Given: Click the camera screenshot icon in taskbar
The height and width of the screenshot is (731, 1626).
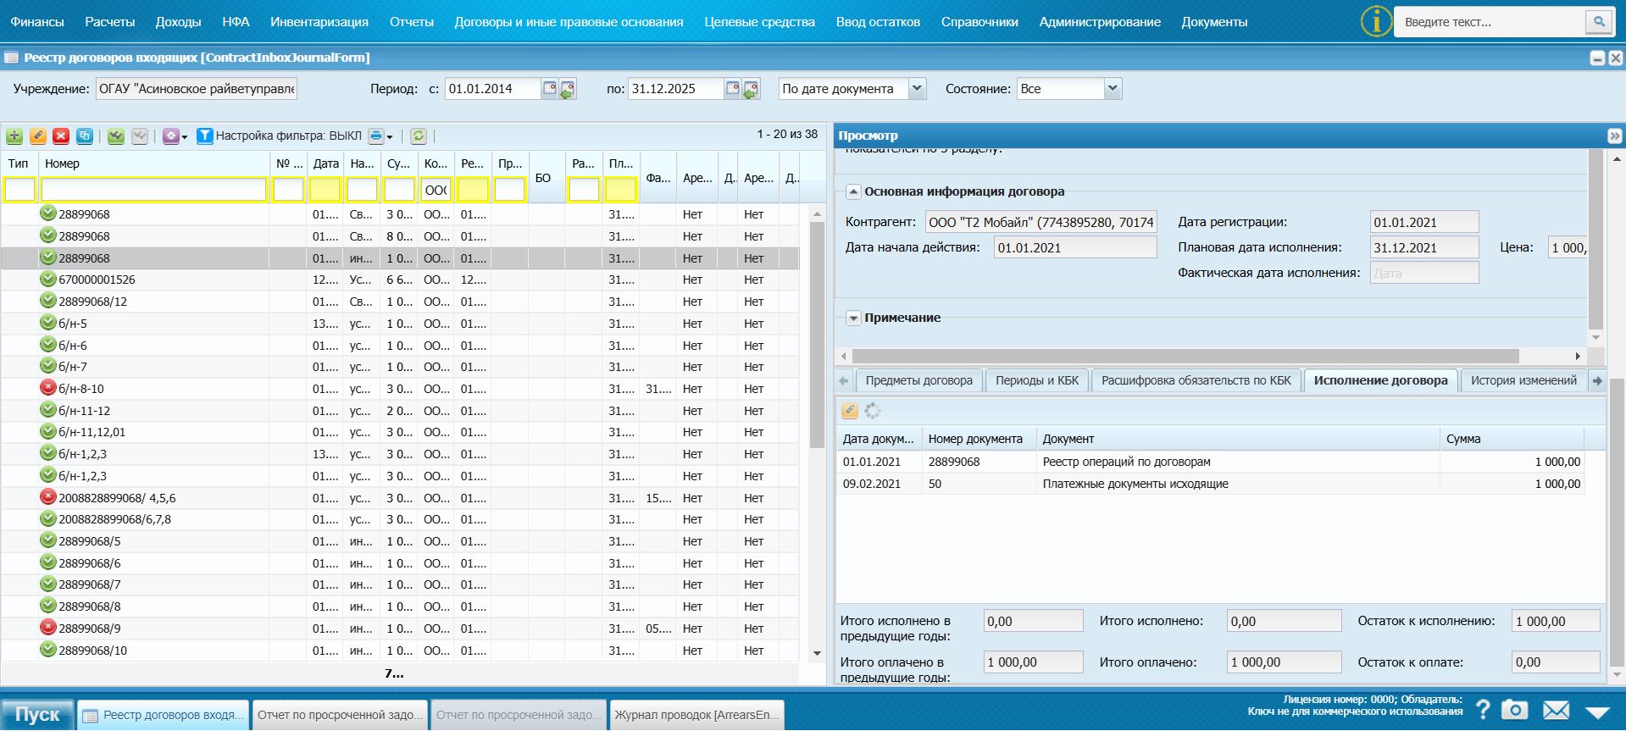Looking at the screenshot, I should (1514, 710).
